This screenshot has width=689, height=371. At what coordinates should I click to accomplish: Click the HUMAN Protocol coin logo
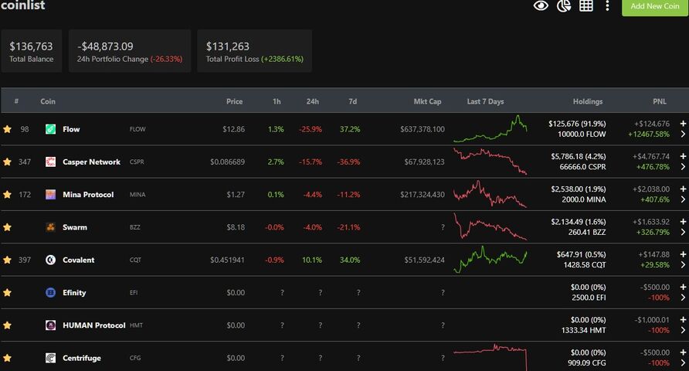tap(50, 325)
